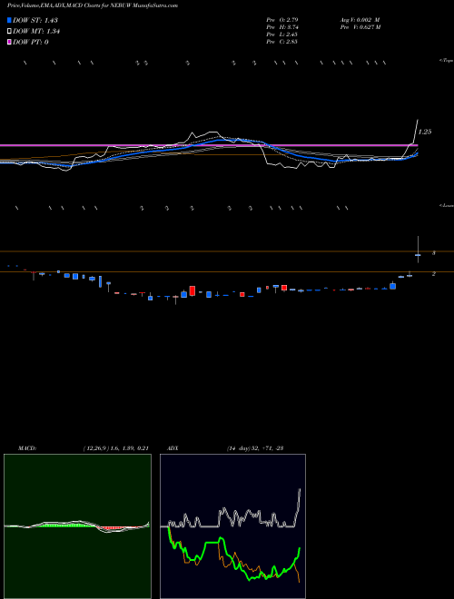Viewport: 454px width, 599px height.
Task: Click the 'MACD:' panel heading
Action: click(27, 448)
